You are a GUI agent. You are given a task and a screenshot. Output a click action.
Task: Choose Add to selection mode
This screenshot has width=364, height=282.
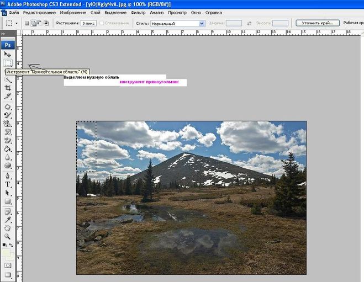[x=34, y=23]
